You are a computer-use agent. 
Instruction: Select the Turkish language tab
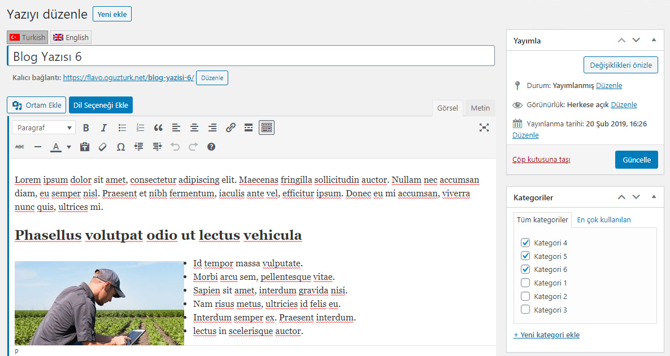[27, 37]
